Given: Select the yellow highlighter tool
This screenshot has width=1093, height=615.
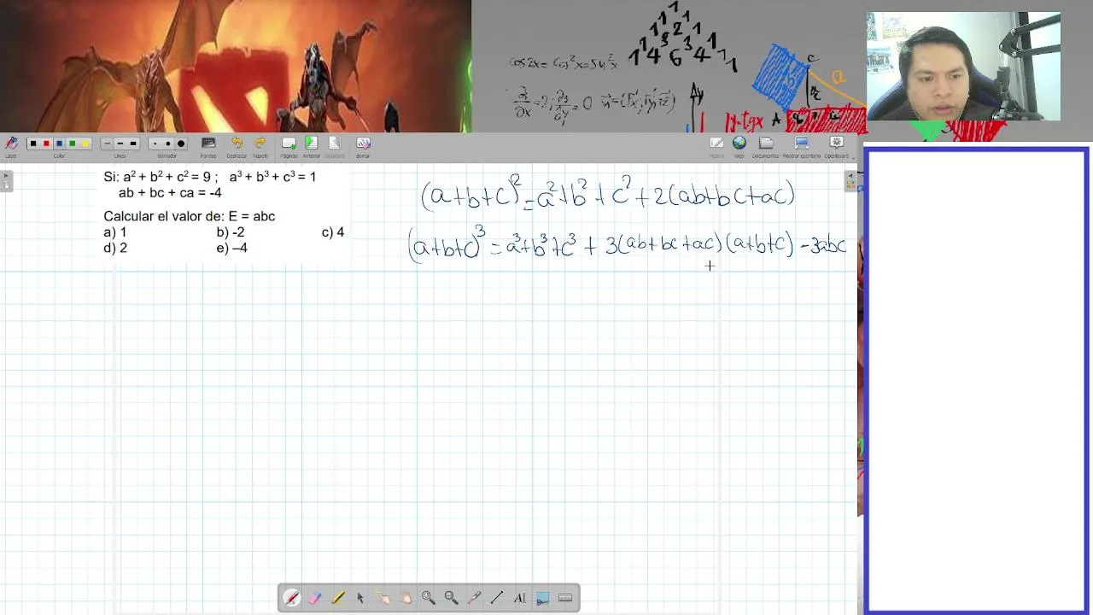Looking at the screenshot, I should click(337, 598).
